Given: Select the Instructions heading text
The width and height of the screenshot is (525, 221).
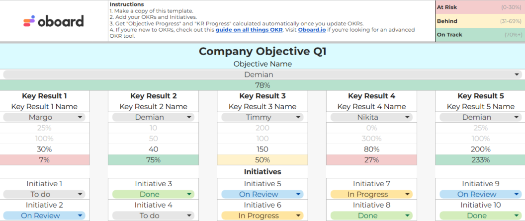Looking at the screenshot, I should [x=127, y=4].
